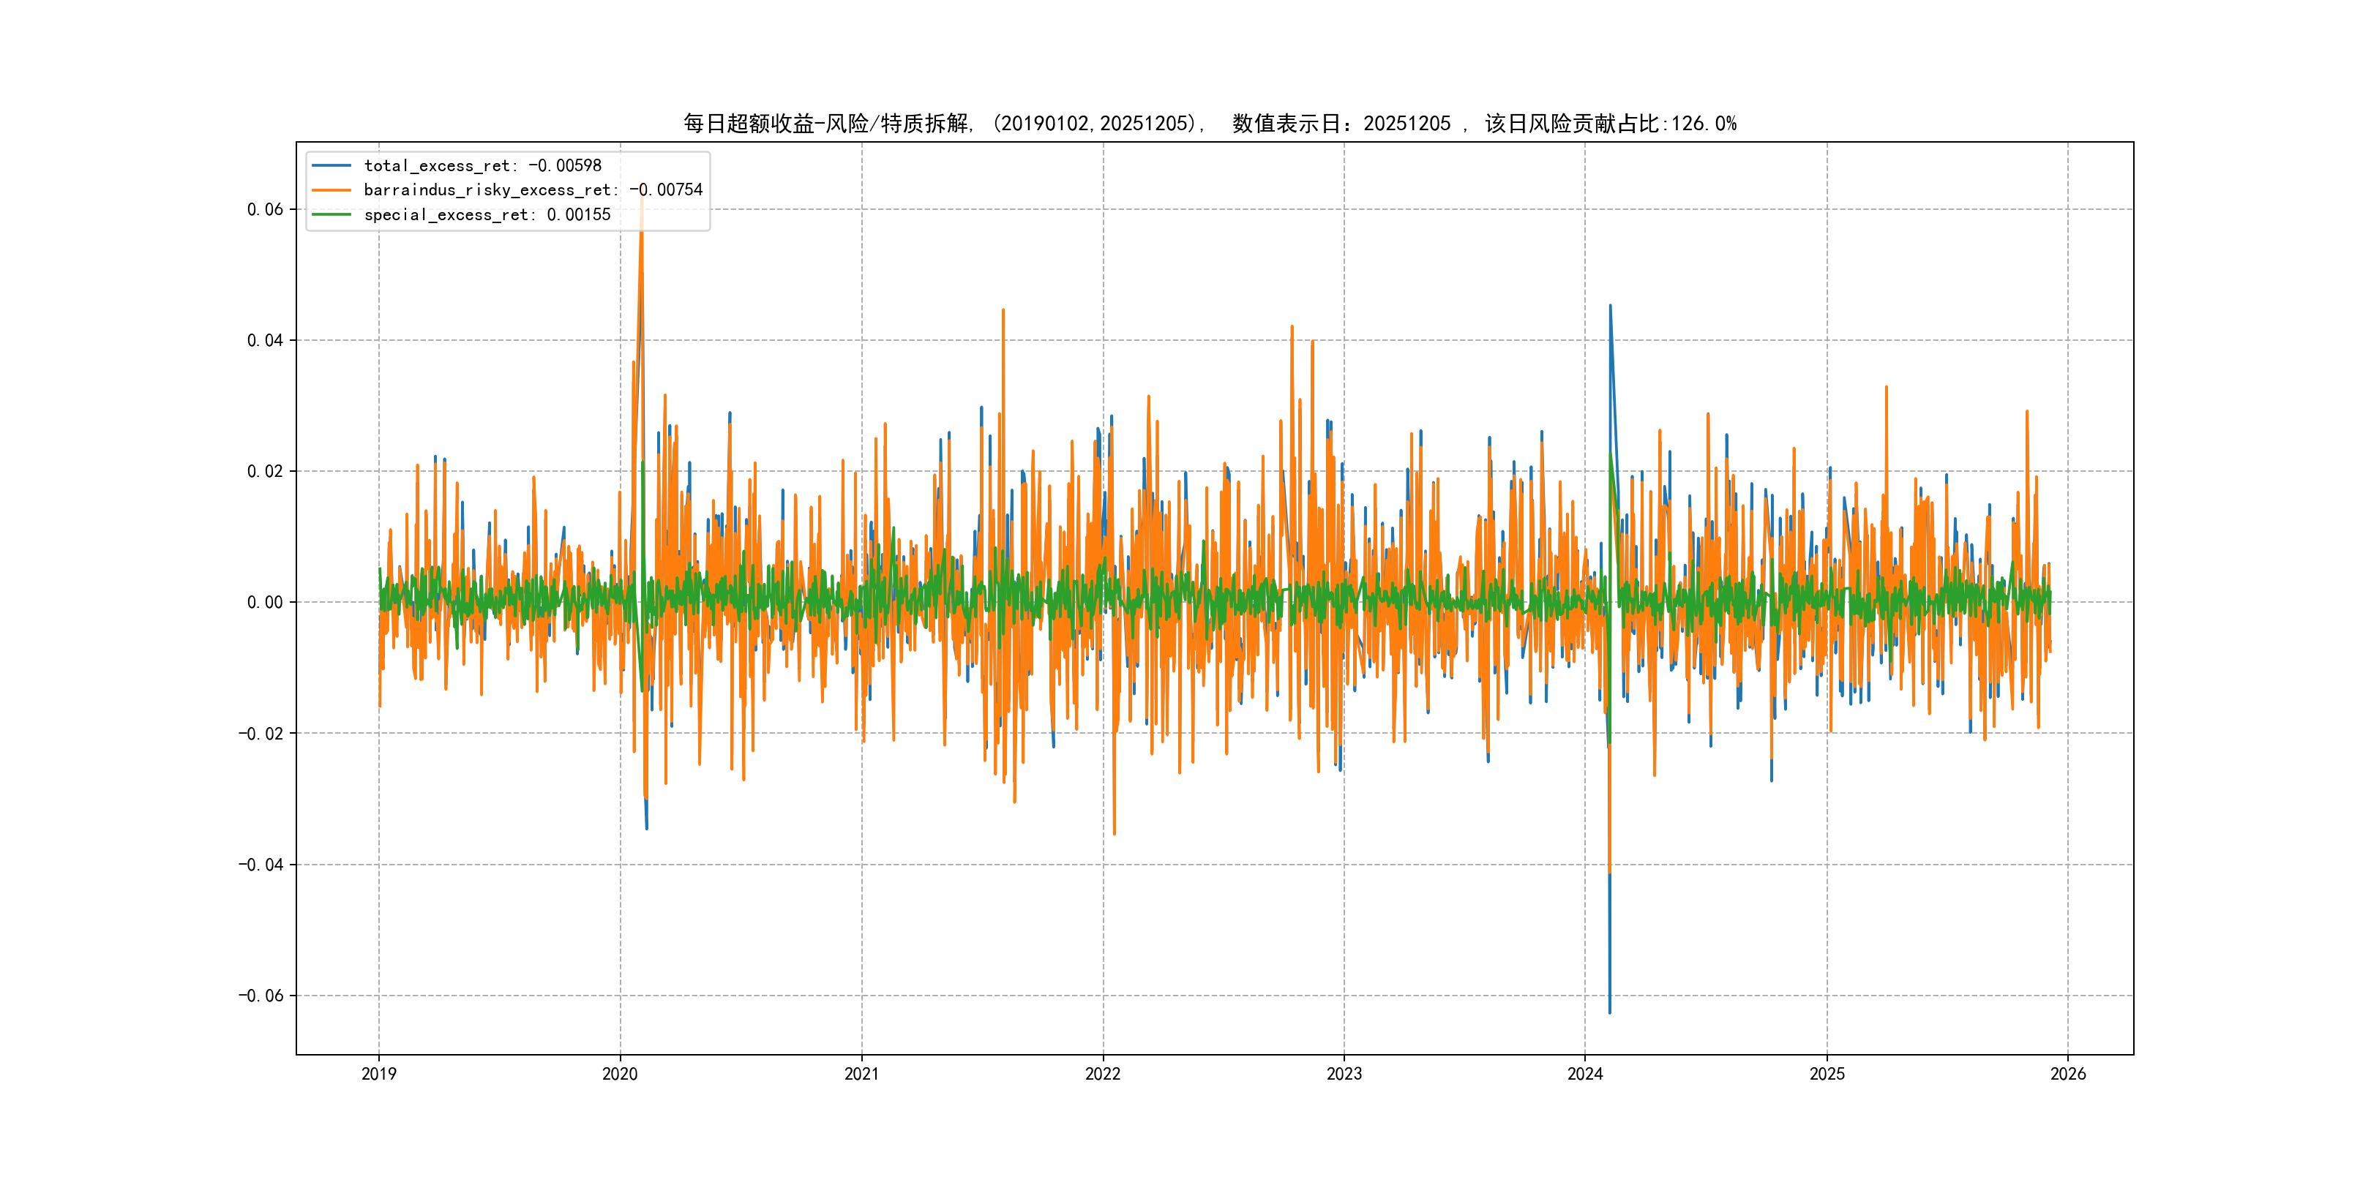Click the 2019 x-axis tick label
The width and height of the screenshot is (2371, 1185).
point(378,1074)
